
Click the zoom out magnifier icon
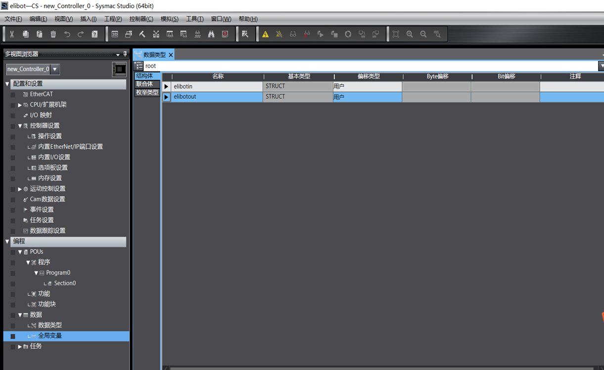(x=423, y=34)
